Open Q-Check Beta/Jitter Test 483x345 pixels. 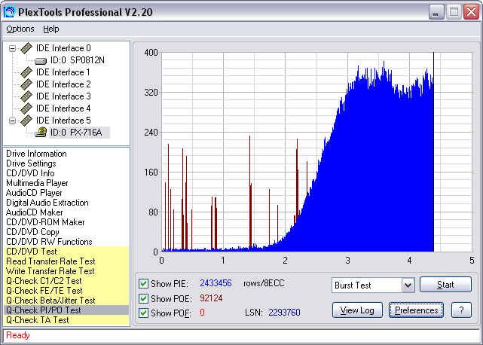click(66, 301)
